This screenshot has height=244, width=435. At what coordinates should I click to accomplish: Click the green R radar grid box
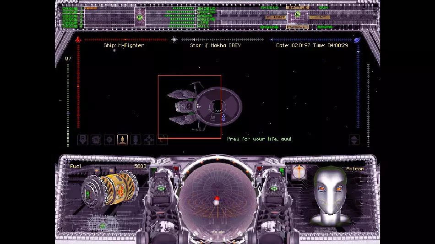[x=140, y=17]
